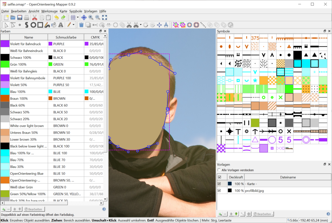Screen dimensions: 332x223
Task: Click the Delete trash can icon
Action: [81, 25]
